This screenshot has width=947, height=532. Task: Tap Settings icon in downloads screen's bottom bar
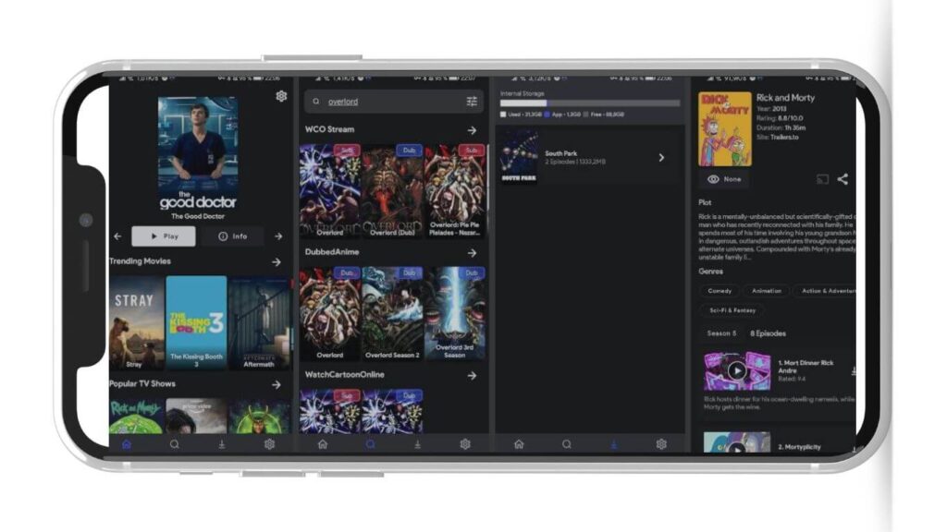coord(661,444)
